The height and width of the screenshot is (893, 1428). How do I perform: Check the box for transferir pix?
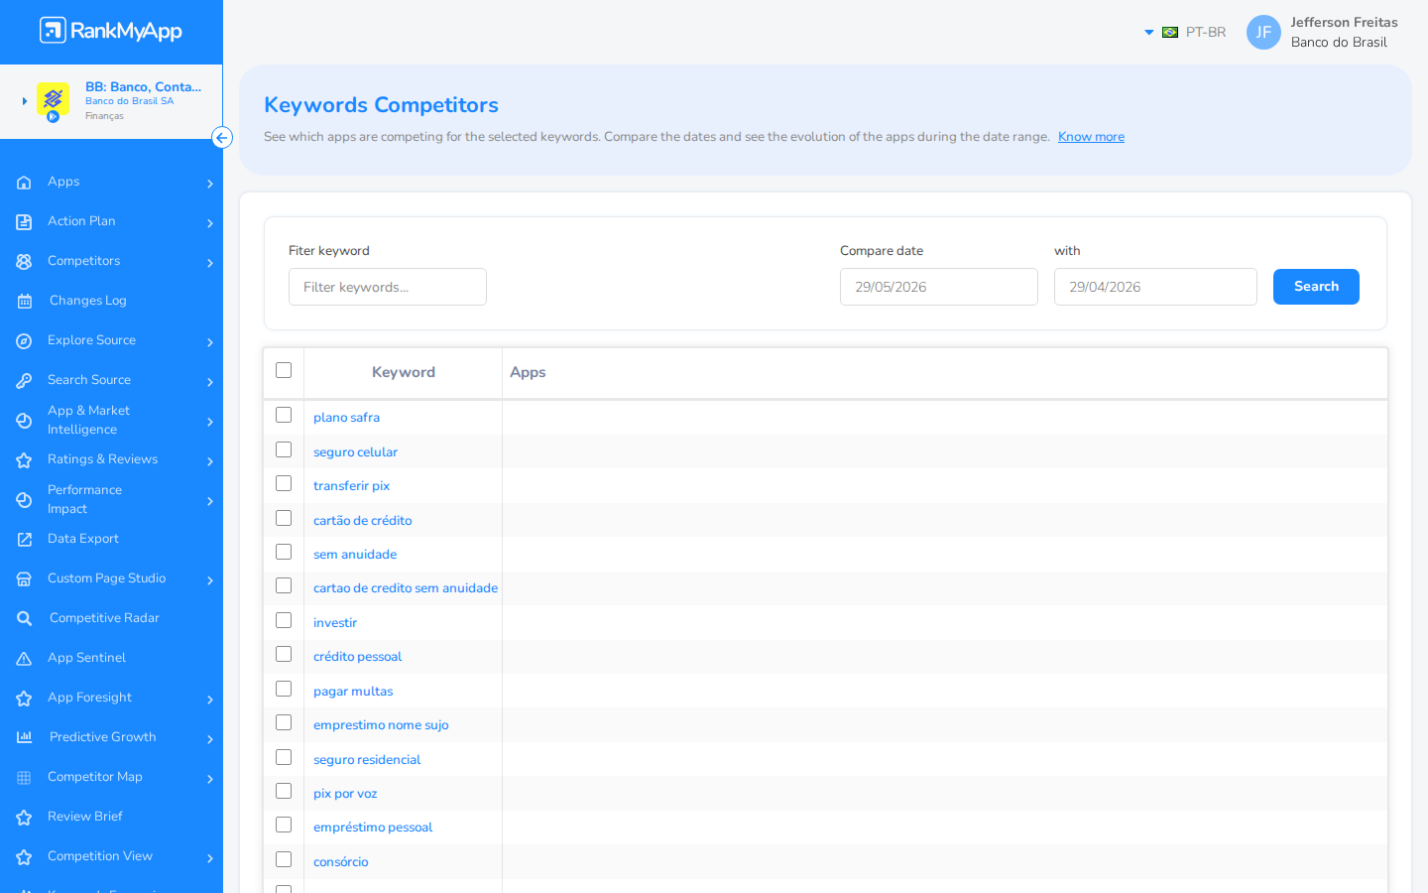(x=284, y=483)
